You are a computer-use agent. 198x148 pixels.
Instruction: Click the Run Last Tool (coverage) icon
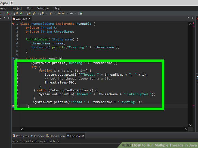[8, 13]
